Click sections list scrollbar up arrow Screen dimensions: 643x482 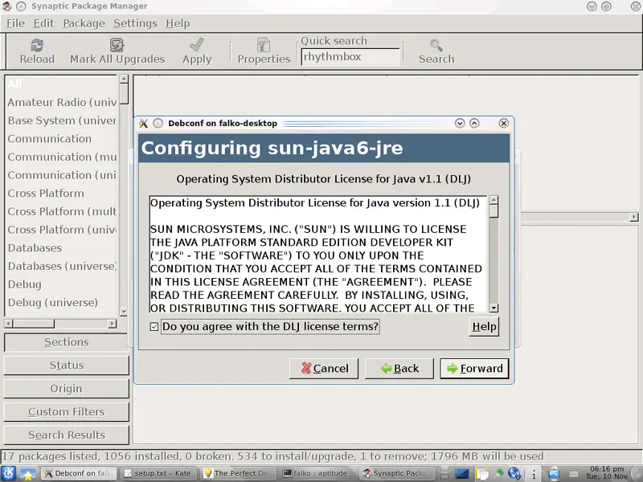tap(124, 79)
